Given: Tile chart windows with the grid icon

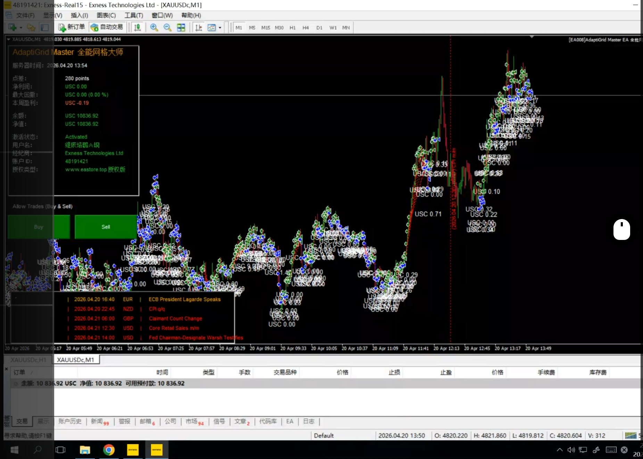Looking at the screenshot, I should (x=181, y=27).
